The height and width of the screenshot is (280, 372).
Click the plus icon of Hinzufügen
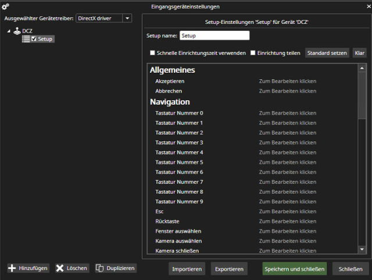tap(12, 268)
